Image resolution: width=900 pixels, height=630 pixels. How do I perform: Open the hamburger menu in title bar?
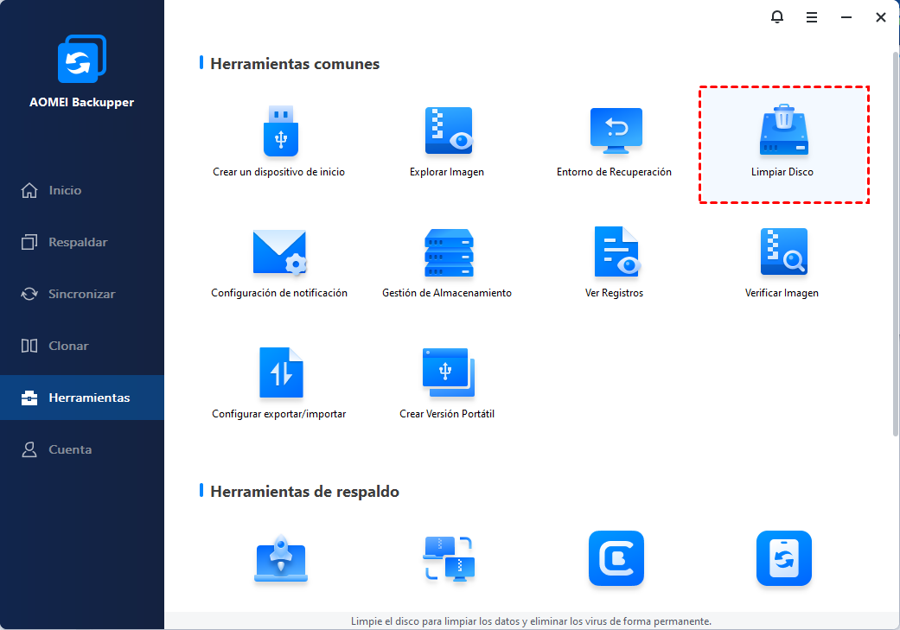tap(812, 17)
